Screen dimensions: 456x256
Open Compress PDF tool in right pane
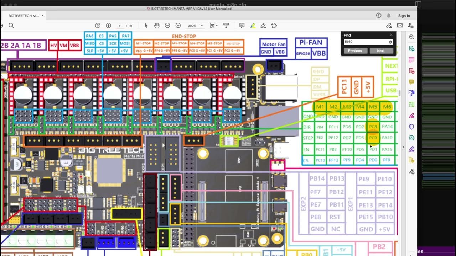pos(411,138)
